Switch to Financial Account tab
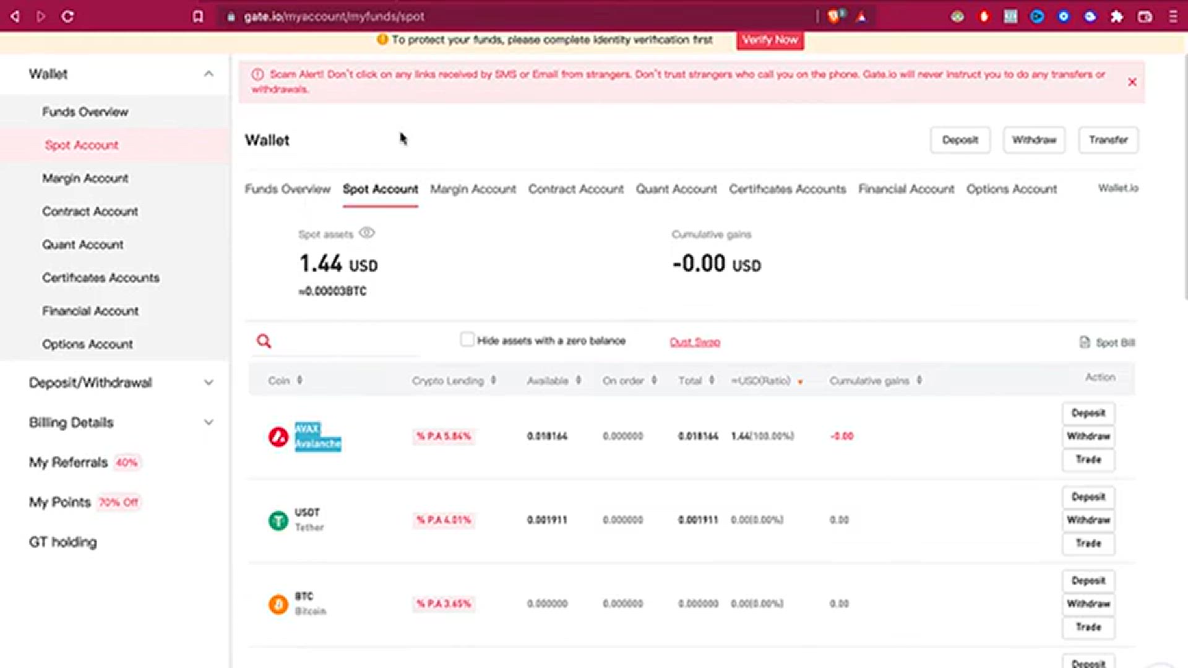Image resolution: width=1188 pixels, height=668 pixels. (x=906, y=189)
